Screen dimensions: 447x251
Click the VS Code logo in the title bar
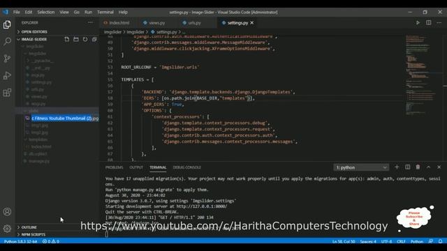coord(6,12)
